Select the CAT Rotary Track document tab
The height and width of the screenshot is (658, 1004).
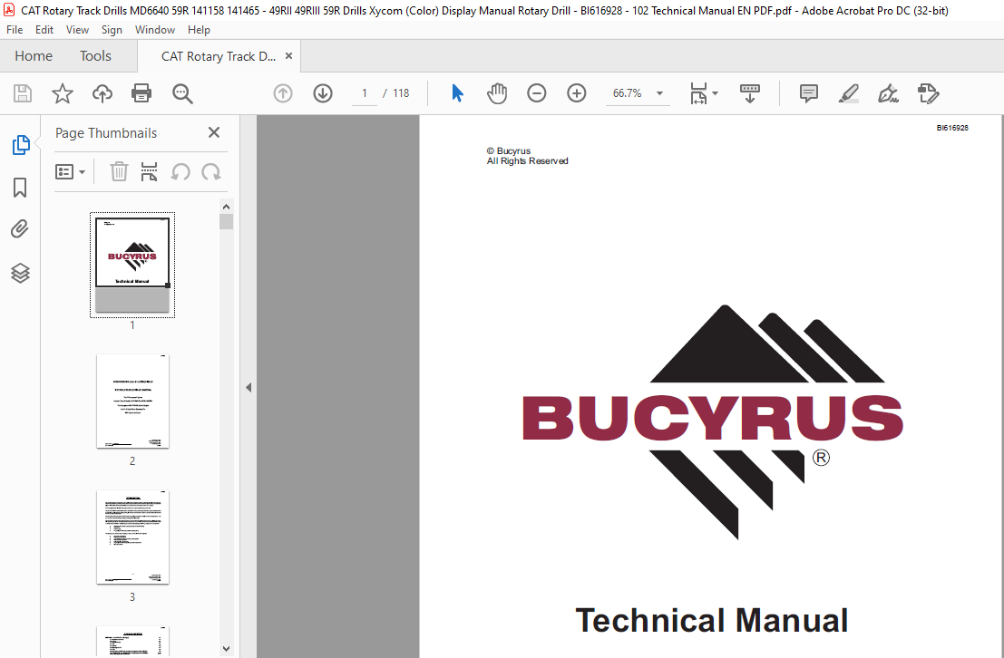point(218,56)
